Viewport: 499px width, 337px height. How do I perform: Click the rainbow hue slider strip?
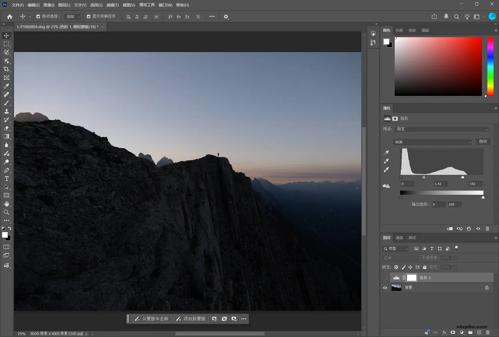(490, 67)
